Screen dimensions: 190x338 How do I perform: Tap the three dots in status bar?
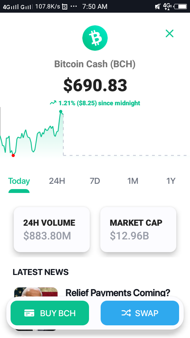click(74, 6)
